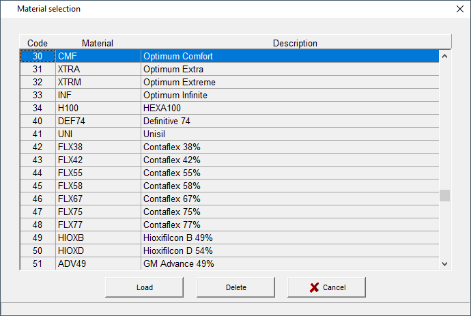
Task: Select code 46 cell
Action: coord(38,199)
